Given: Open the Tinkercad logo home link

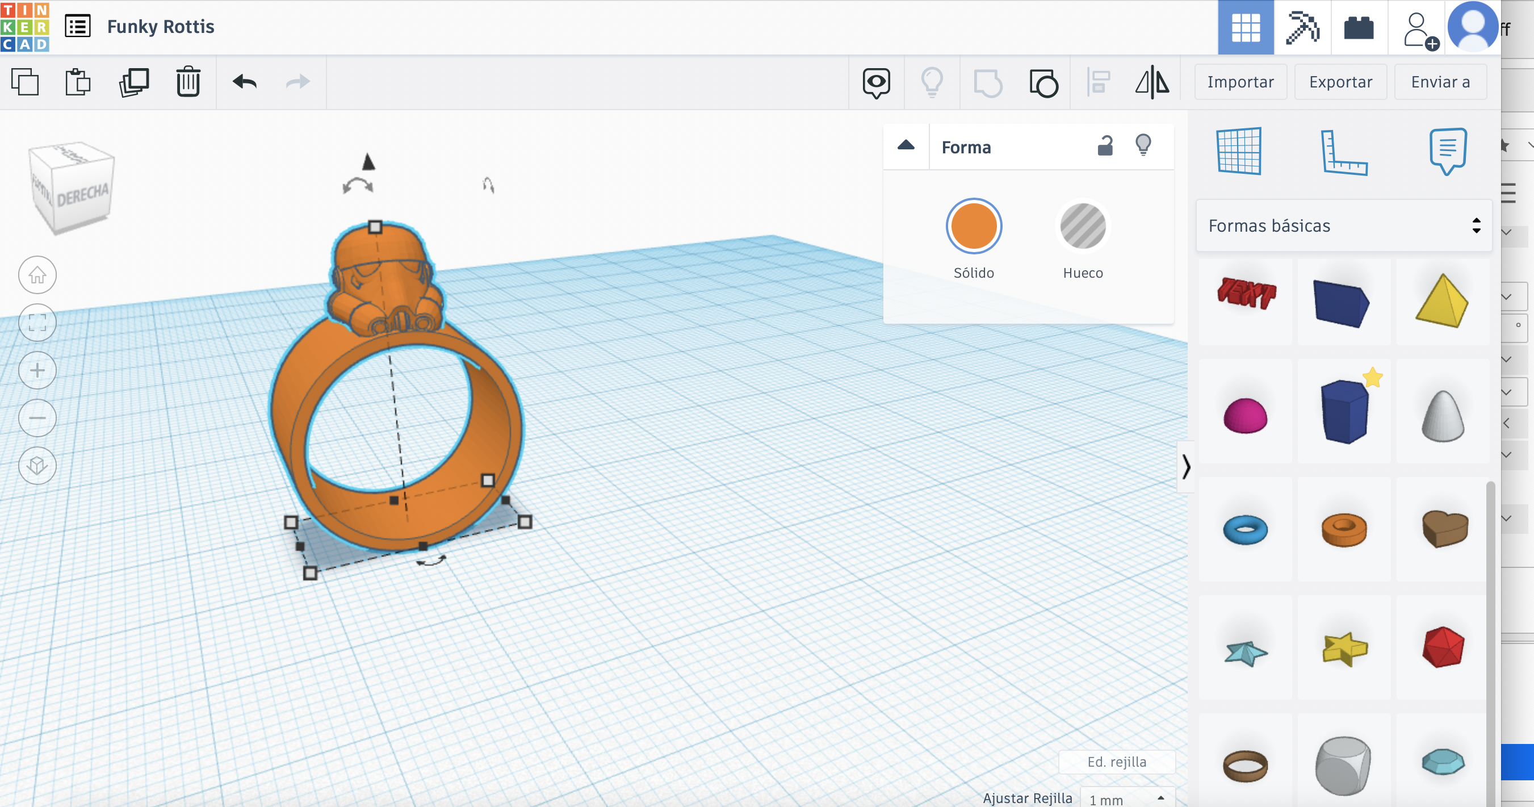Looking at the screenshot, I should coord(25,27).
